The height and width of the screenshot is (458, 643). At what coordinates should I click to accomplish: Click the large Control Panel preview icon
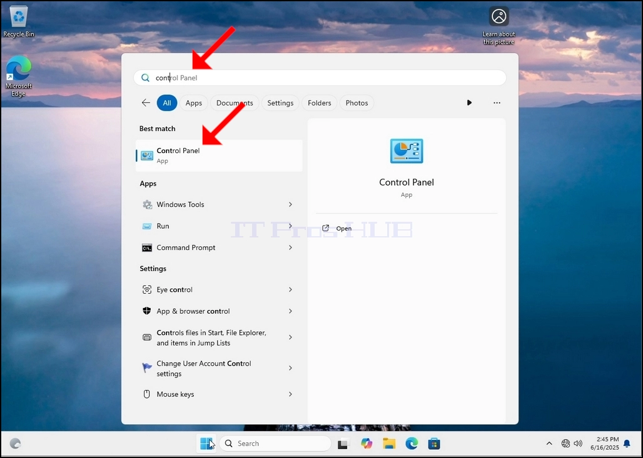click(407, 151)
